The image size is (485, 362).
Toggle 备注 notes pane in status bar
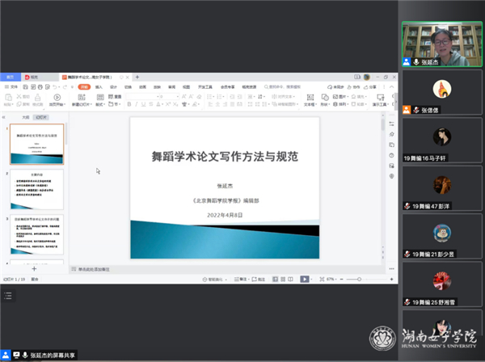click(x=241, y=279)
